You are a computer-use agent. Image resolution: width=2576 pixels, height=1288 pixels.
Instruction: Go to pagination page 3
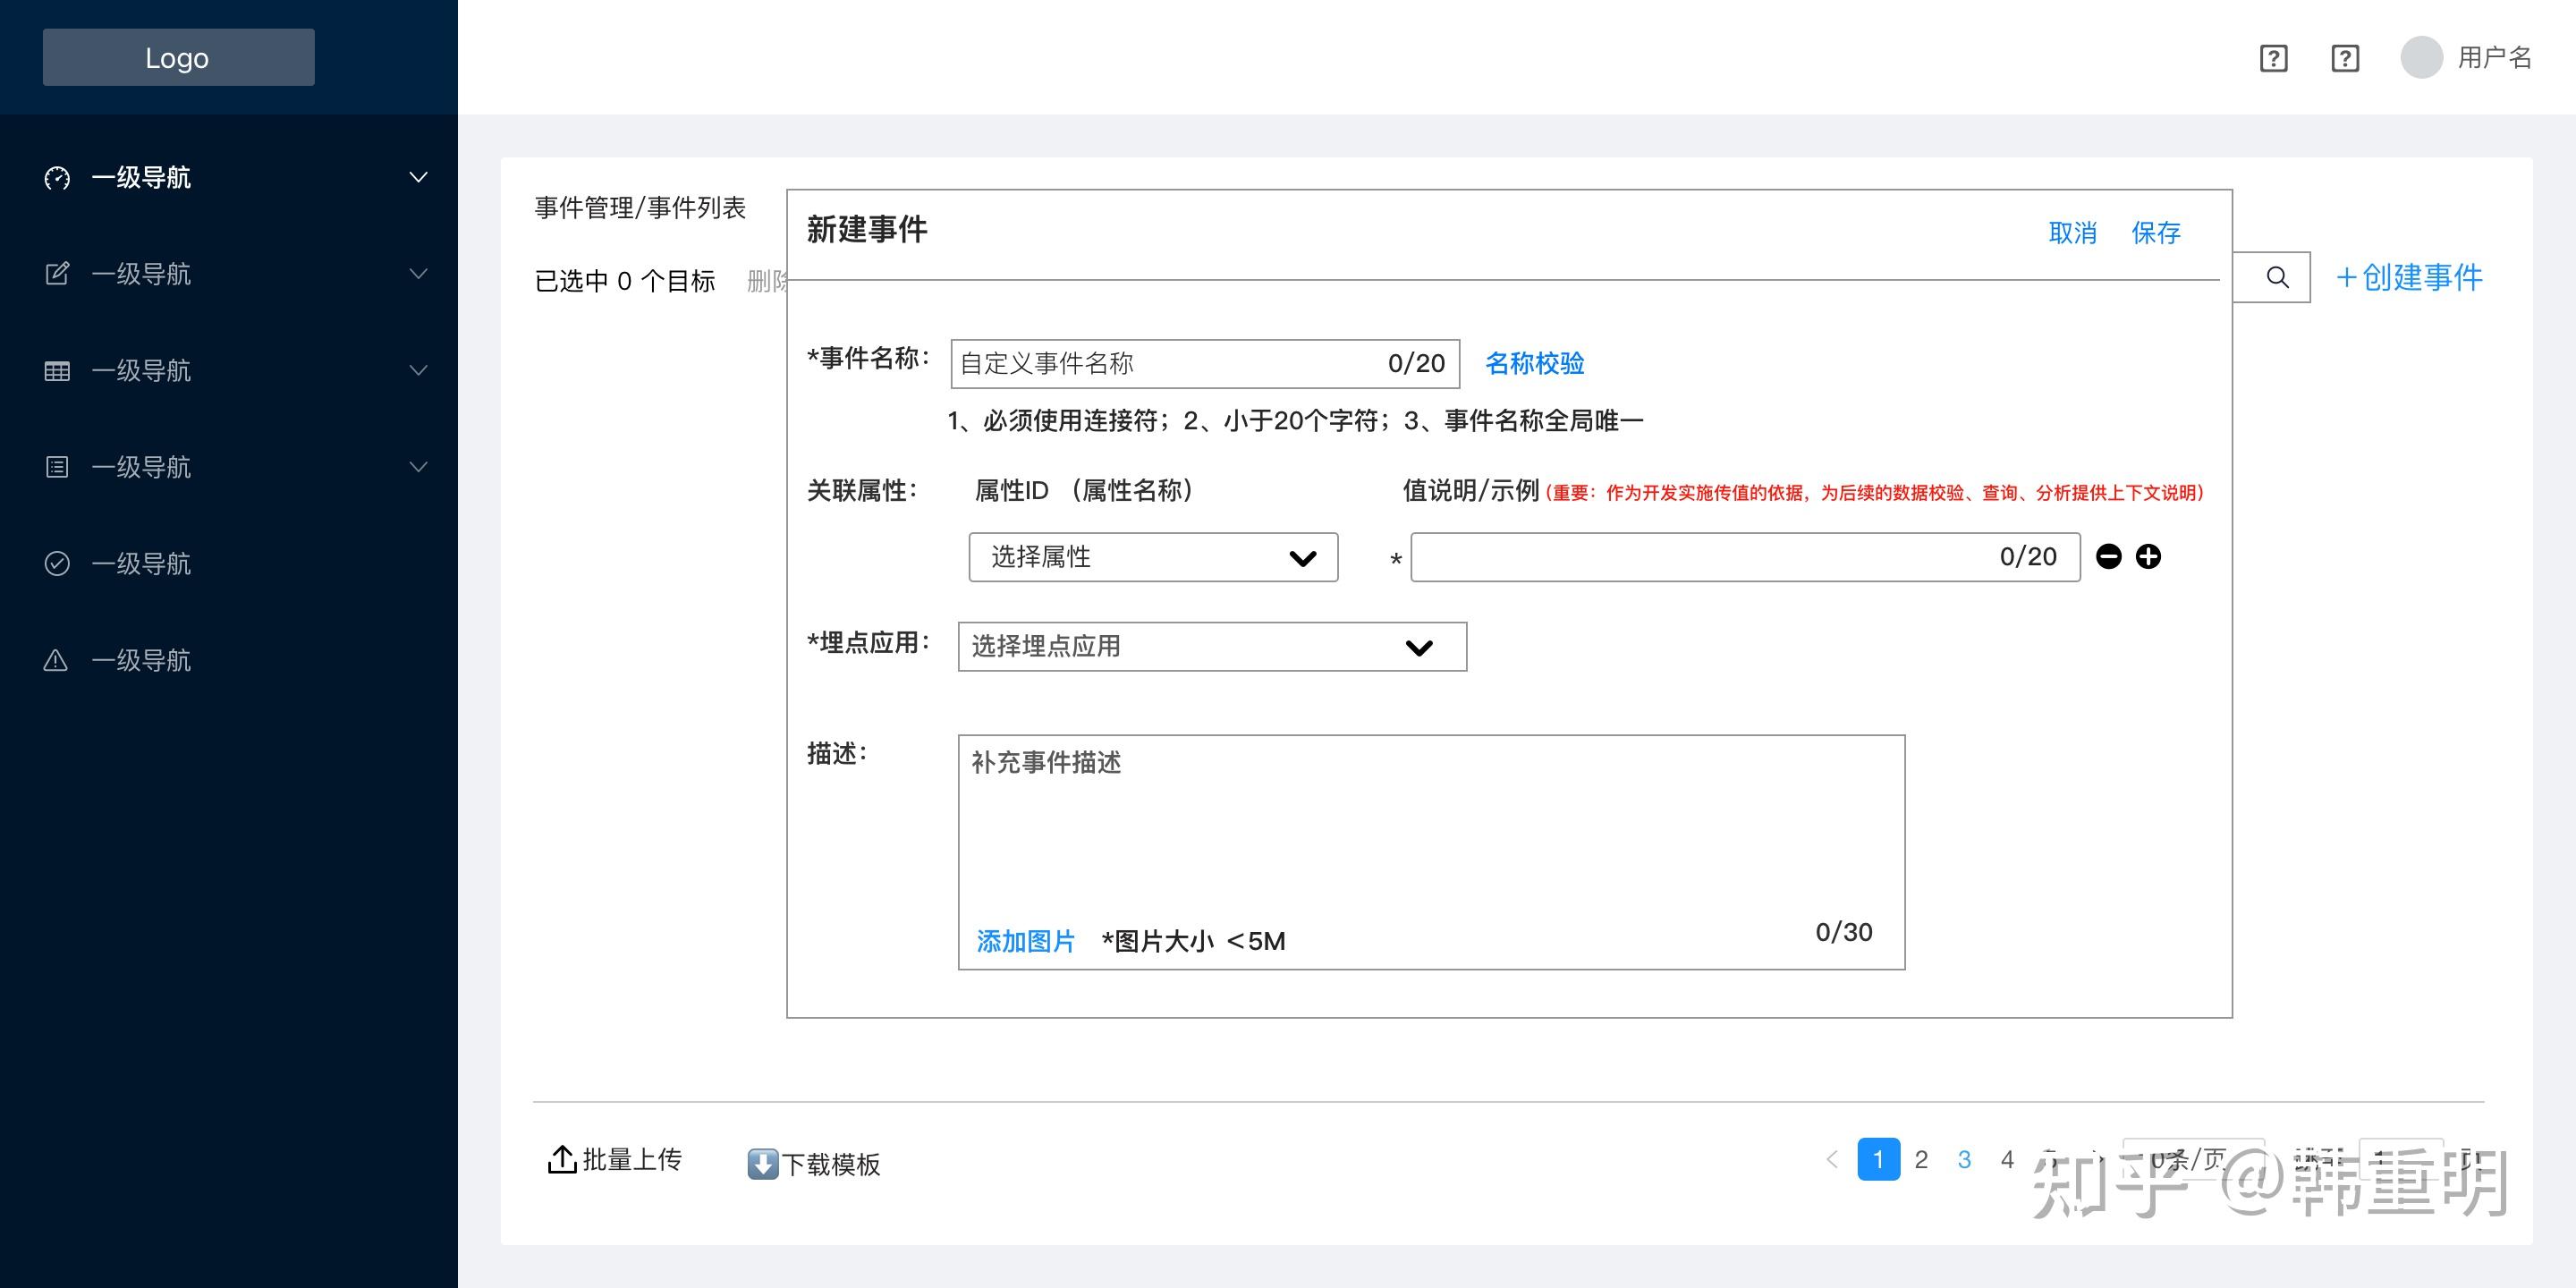[x=1964, y=1160]
